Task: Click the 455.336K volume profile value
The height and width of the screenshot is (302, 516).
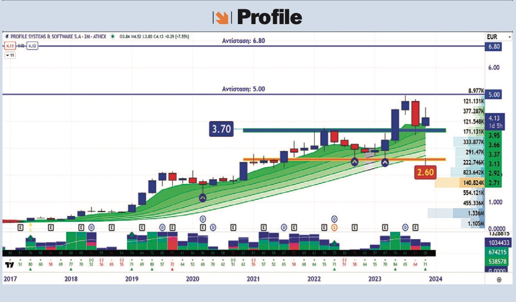Action: (x=474, y=203)
